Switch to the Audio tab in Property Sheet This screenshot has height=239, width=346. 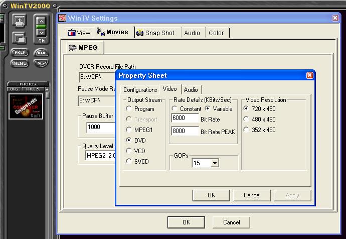191,90
